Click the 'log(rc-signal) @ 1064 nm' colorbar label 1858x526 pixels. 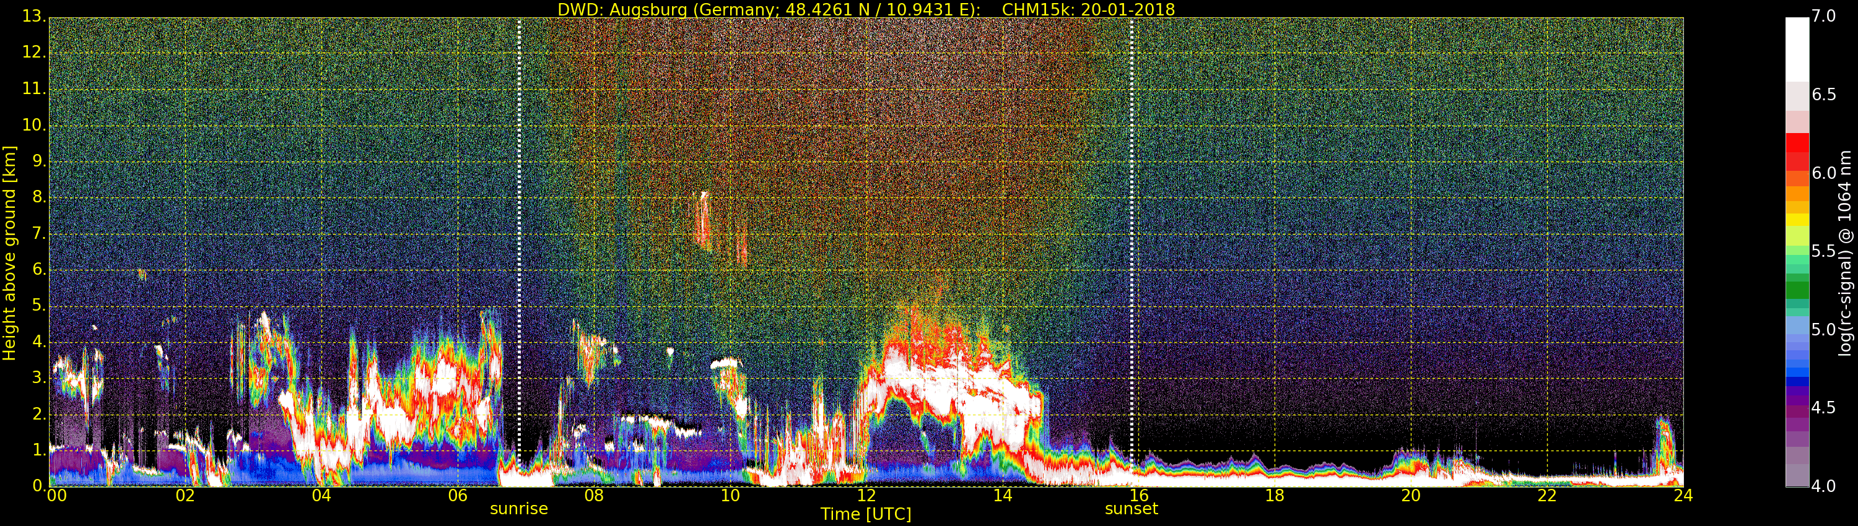pyautogui.click(x=1844, y=253)
